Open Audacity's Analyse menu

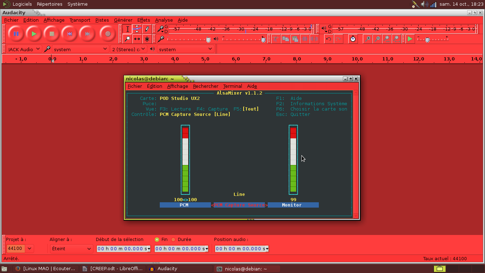(164, 20)
